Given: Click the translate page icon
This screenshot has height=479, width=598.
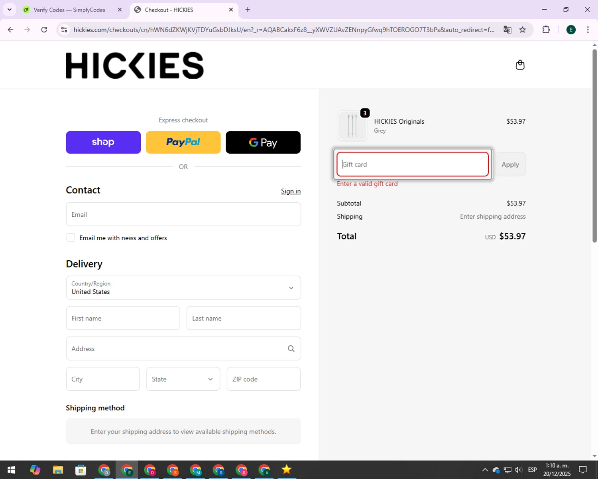Looking at the screenshot, I should click(x=507, y=30).
